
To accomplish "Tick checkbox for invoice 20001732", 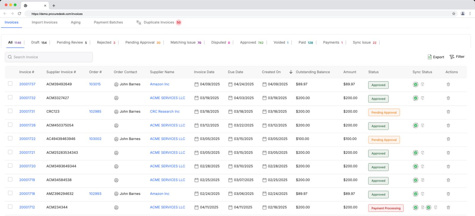I will coord(10,97).
